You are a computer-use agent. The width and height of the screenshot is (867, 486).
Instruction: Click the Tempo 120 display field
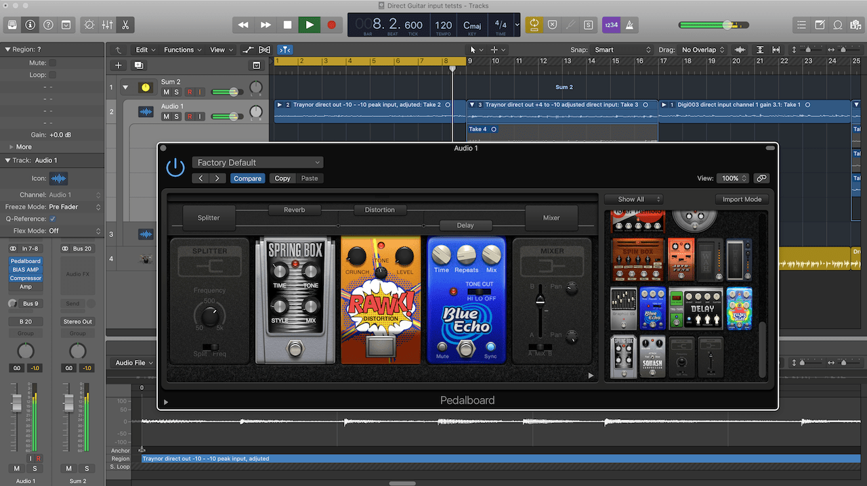point(444,26)
